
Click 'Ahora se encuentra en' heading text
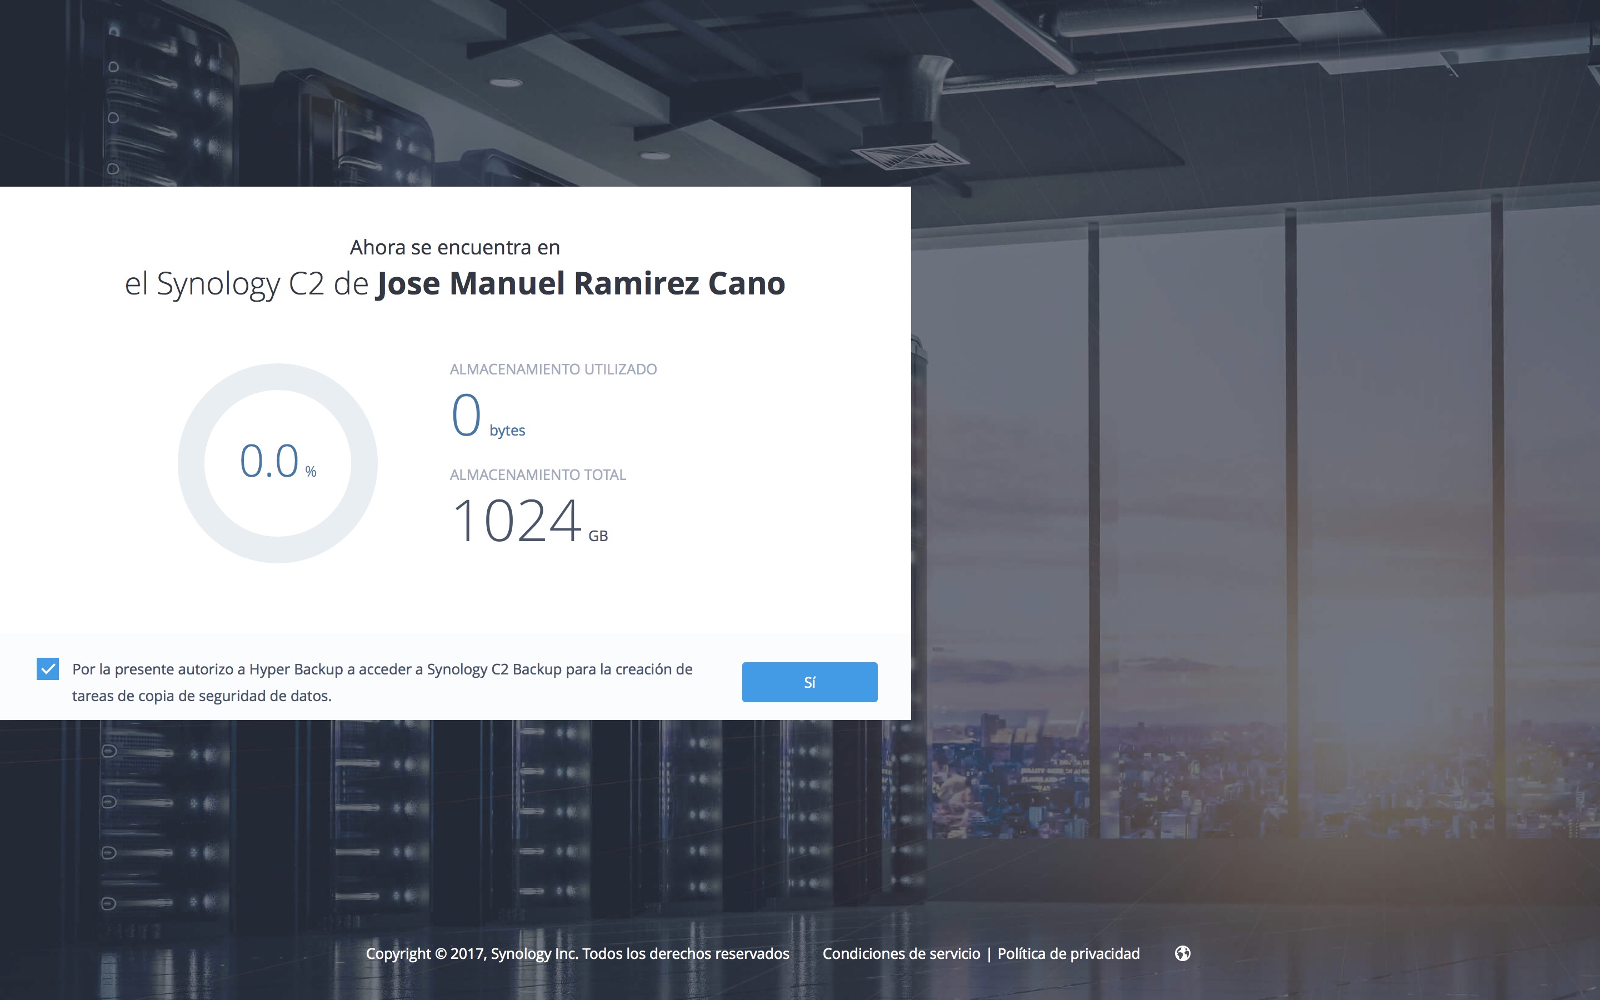(x=455, y=247)
